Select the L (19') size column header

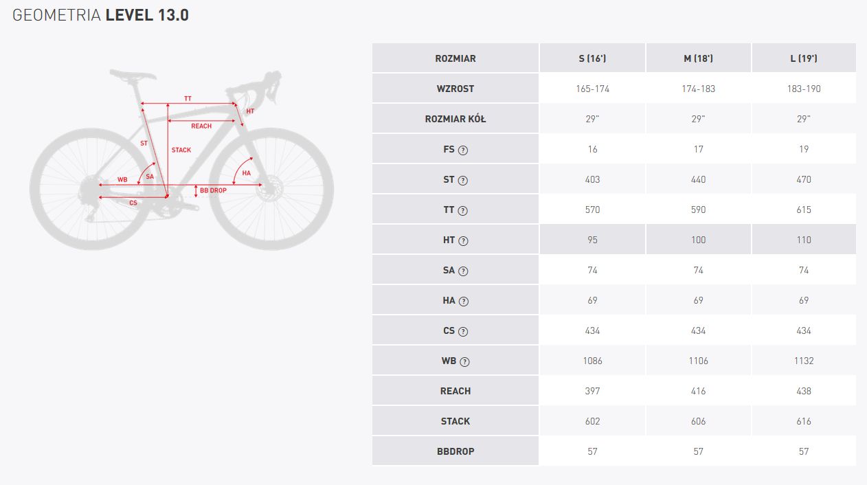click(804, 58)
